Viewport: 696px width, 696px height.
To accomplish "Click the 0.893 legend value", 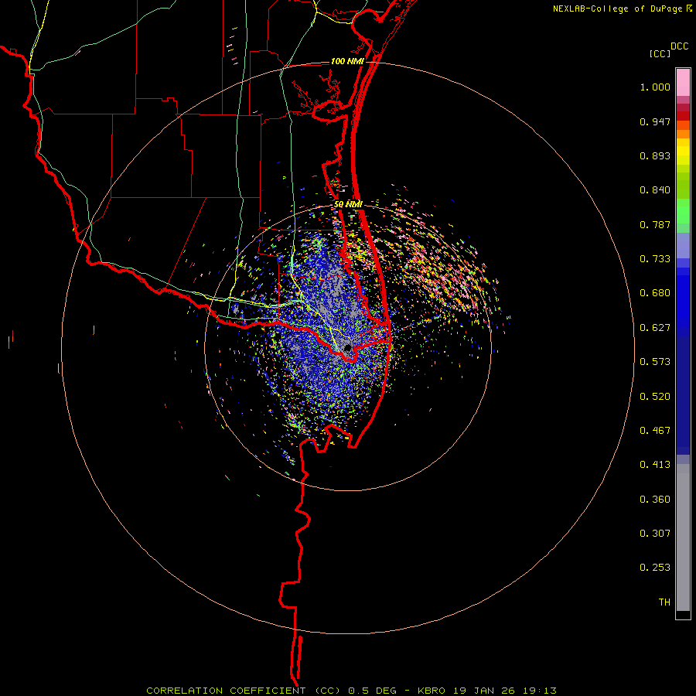I will (655, 155).
